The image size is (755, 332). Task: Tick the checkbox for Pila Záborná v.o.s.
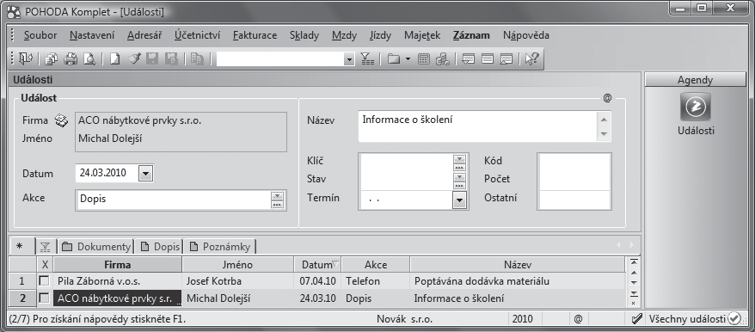45,280
